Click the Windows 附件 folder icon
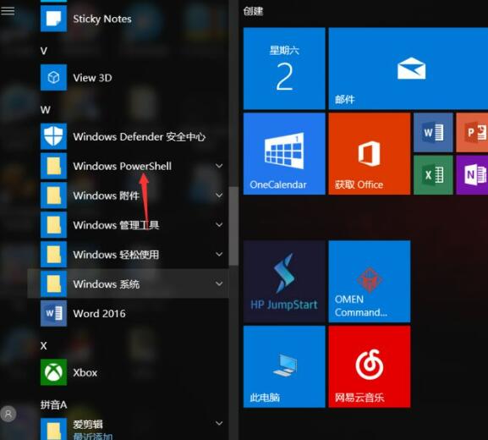Image resolution: width=488 pixels, height=440 pixels. click(53, 195)
